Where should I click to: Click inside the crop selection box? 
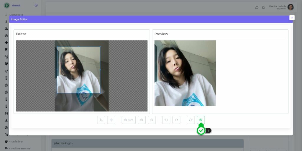(x=78, y=70)
